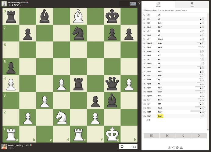Jump to the first move

tap(167, 136)
